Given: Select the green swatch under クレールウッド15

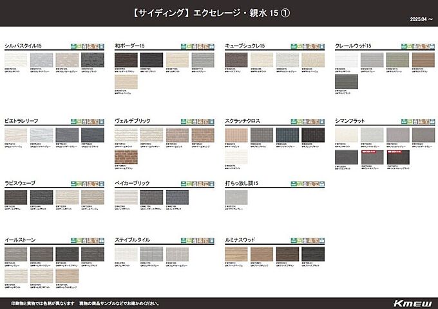Looking at the screenshot, I should click(x=397, y=60).
